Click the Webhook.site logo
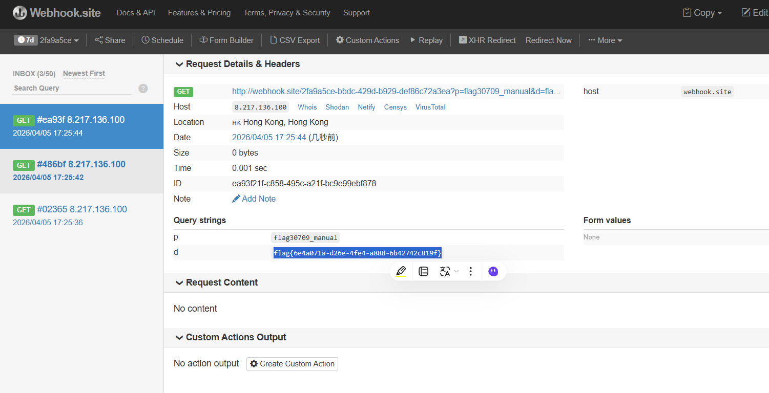 [x=57, y=13]
